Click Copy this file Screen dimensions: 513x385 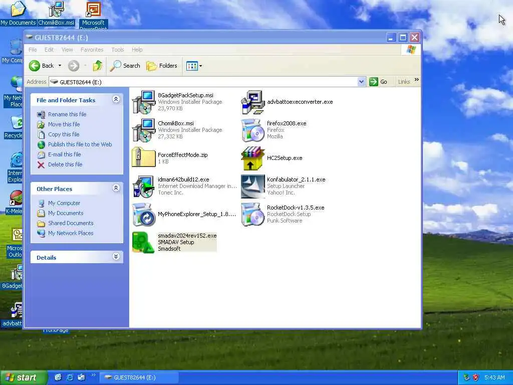[64, 134]
